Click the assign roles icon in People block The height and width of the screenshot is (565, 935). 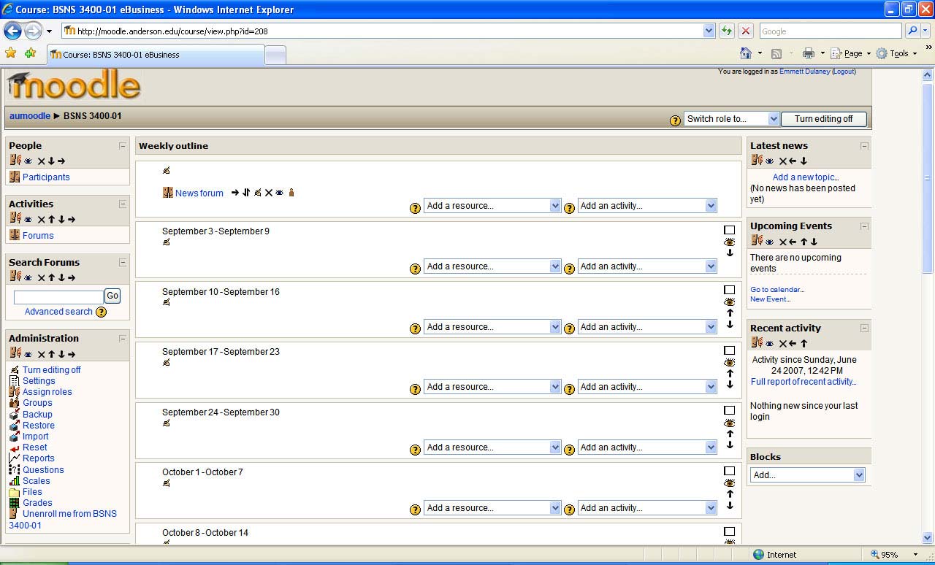(15, 161)
